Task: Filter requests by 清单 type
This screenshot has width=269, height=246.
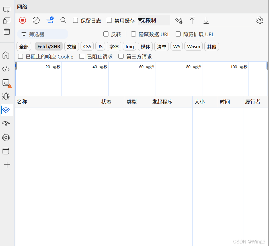Action: [x=161, y=47]
